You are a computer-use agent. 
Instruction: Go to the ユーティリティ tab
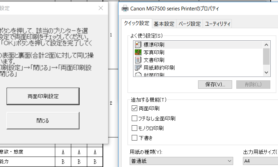[x=218, y=24]
